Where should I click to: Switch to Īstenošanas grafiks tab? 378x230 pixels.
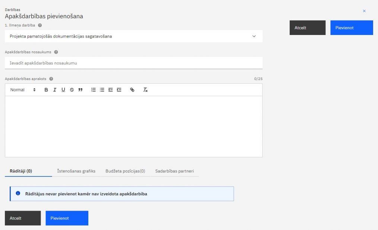click(x=76, y=171)
